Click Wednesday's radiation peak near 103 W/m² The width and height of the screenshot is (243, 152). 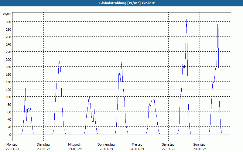point(89,95)
